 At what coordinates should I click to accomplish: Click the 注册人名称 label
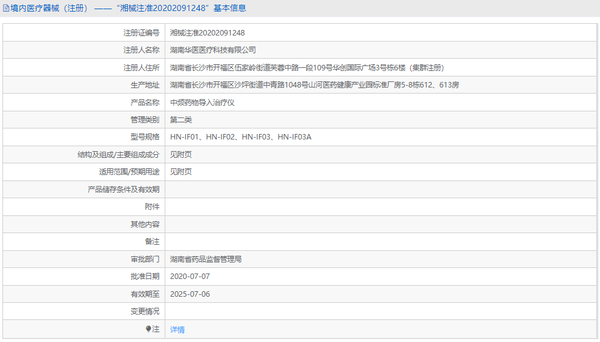(141, 50)
